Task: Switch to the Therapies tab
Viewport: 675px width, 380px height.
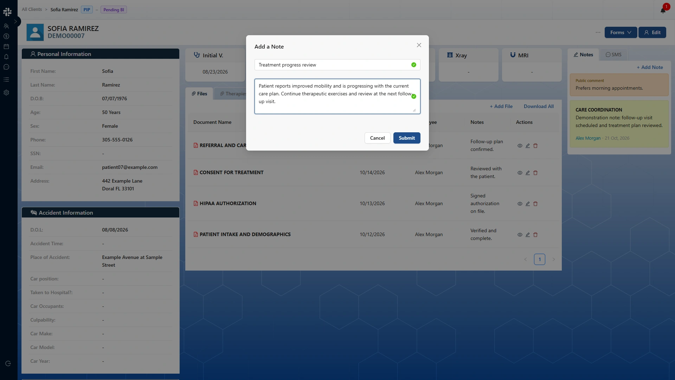Action: tap(233, 94)
